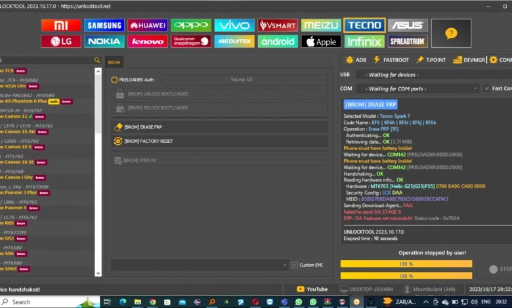
Task: Click [BROM] FACTORY RESET button
Action: click(219, 141)
